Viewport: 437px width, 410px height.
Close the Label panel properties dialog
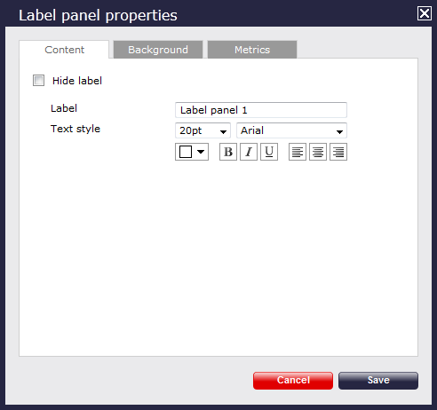pyautogui.click(x=425, y=13)
